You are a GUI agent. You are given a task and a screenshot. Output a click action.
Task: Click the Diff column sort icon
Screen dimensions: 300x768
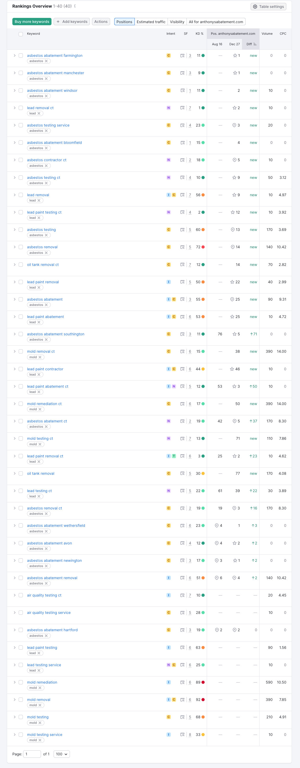255,44
